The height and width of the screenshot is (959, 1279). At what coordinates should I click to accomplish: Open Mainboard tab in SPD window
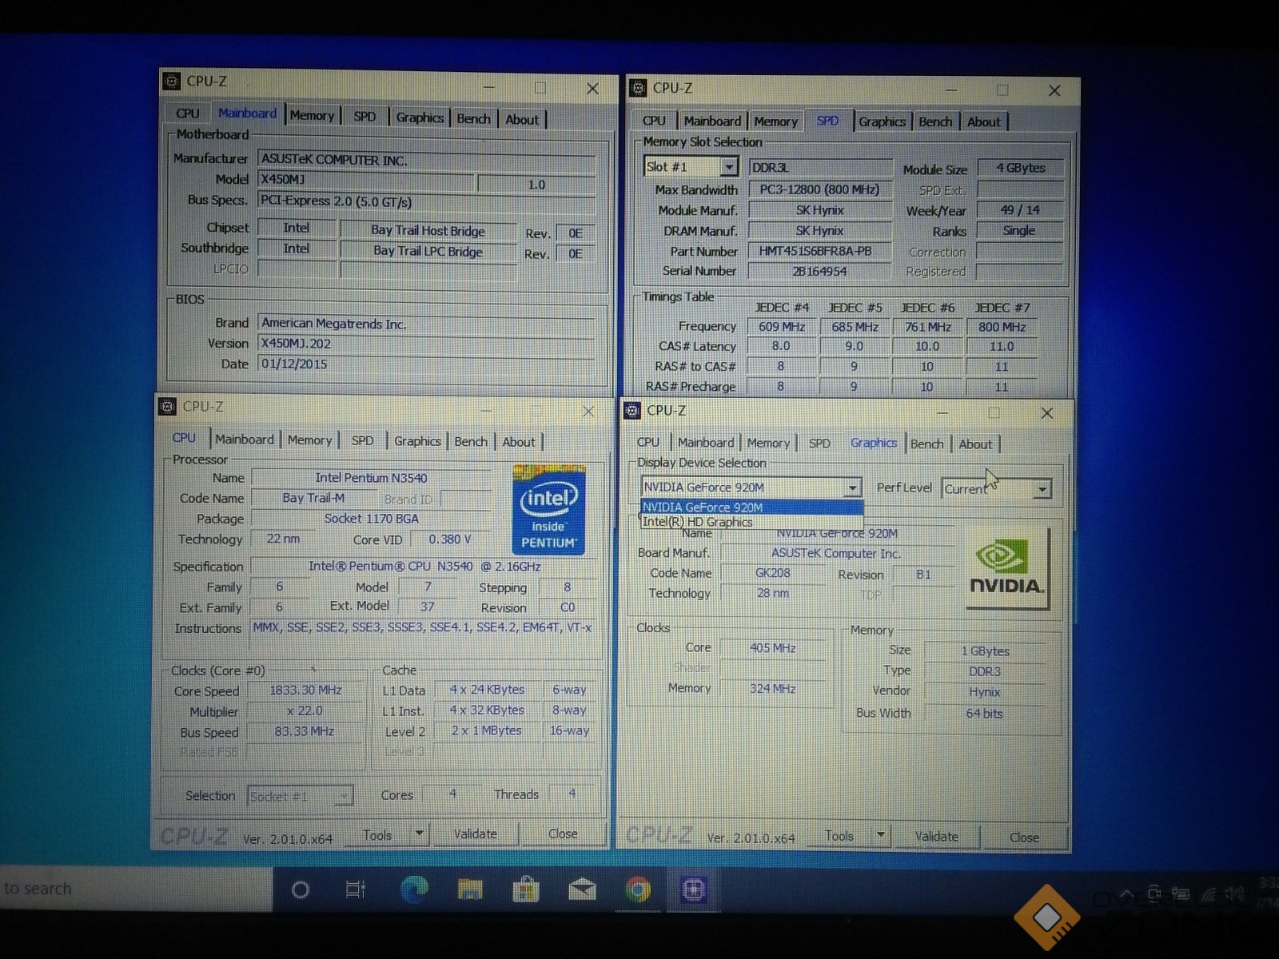click(x=712, y=121)
